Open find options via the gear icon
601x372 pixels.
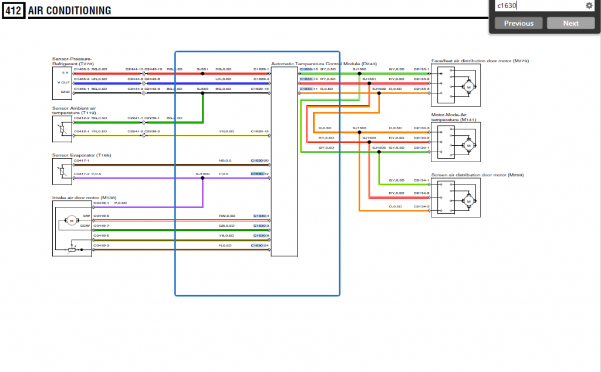pos(589,5)
